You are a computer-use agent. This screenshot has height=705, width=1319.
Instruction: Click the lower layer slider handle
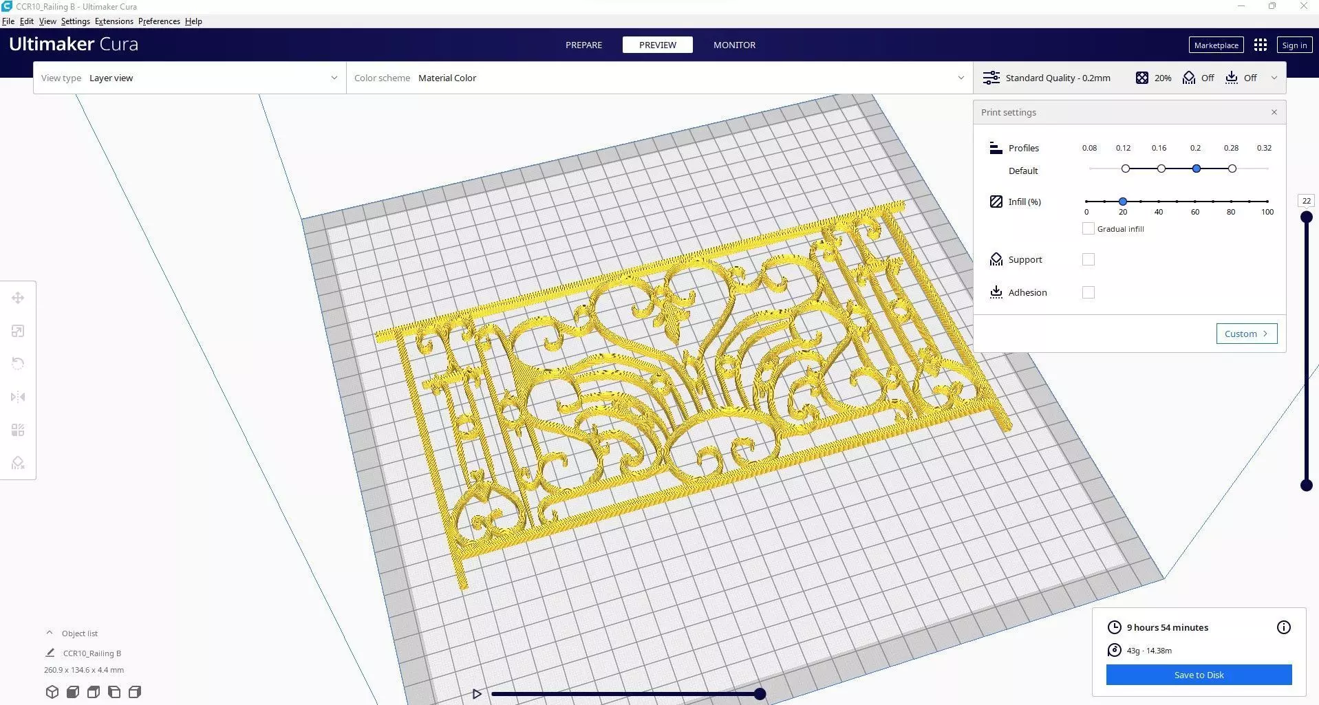[1306, 485]
